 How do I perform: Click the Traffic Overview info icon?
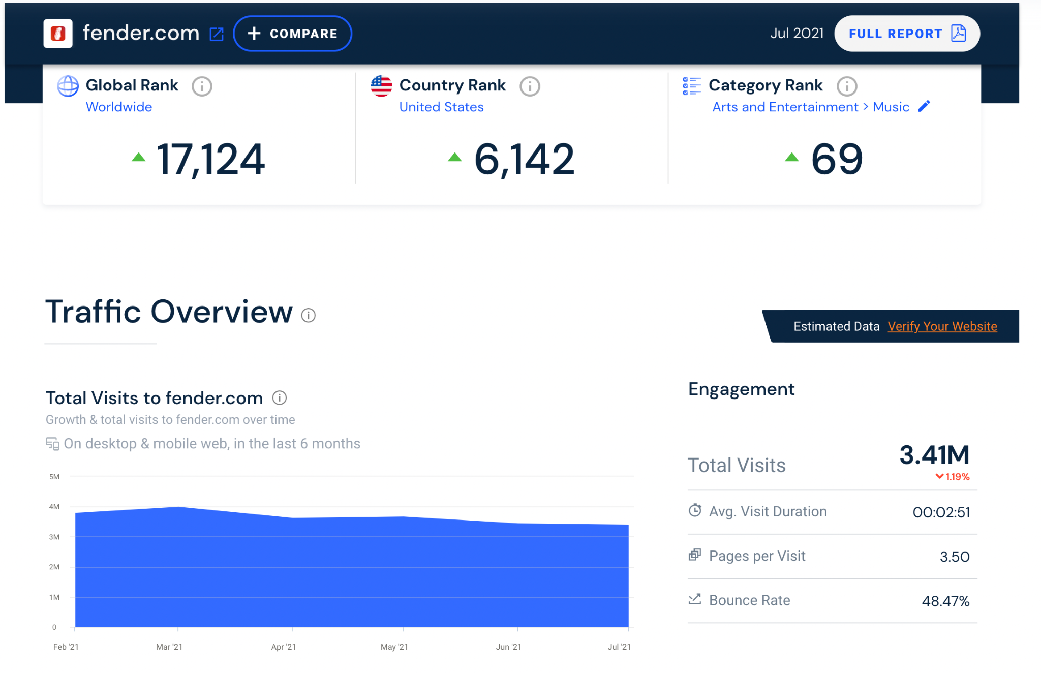(x=308, y=316)
